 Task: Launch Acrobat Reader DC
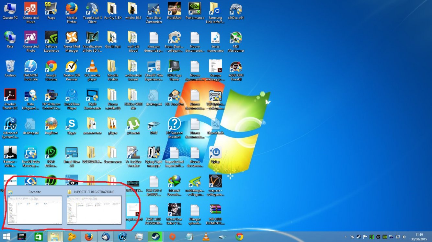click(10, 99)
